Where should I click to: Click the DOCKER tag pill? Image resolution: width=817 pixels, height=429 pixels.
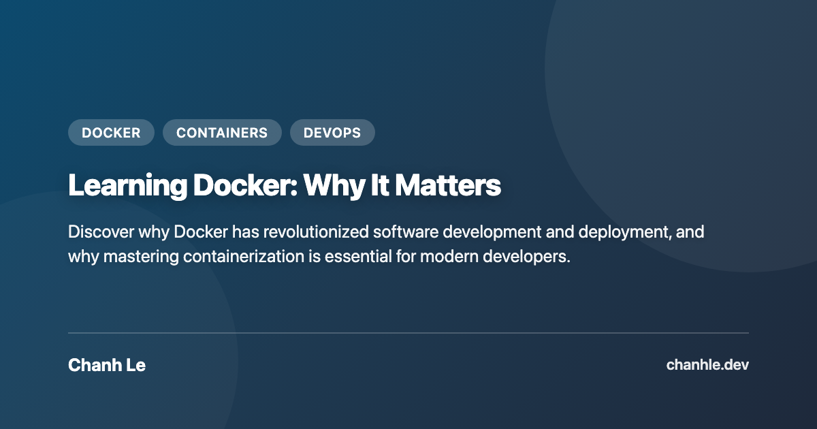[x=111, y=133]
